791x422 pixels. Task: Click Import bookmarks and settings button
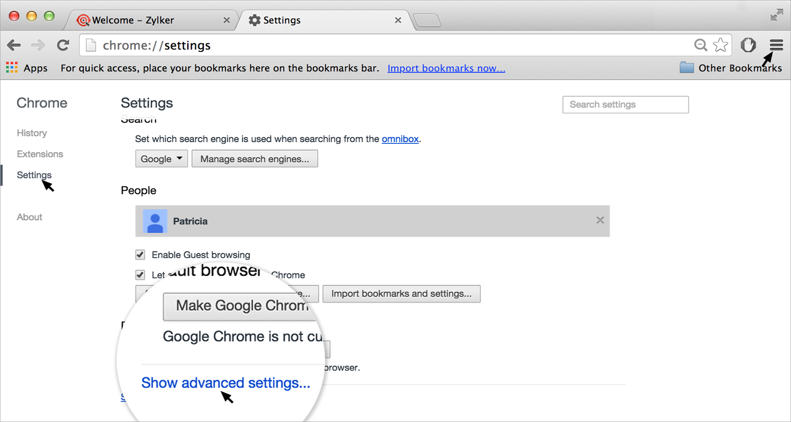(401, 294)
